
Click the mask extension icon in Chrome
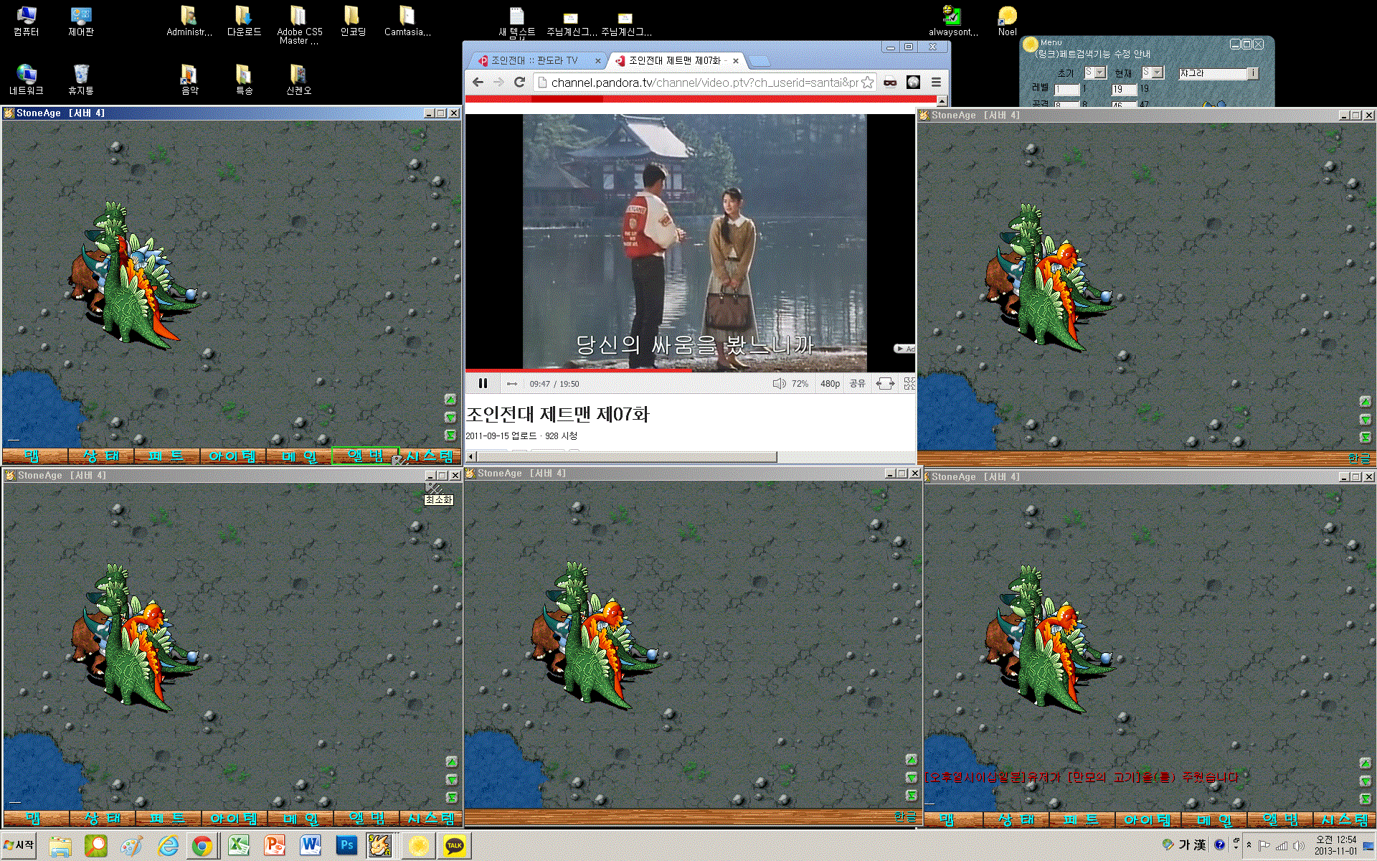pyautogui.click(x=890, y=83)
